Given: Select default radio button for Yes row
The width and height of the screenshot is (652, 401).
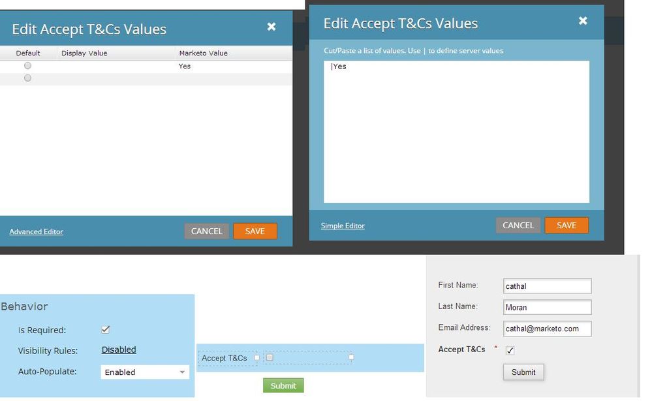Looking at the screenshot, I should click(27, 66).
